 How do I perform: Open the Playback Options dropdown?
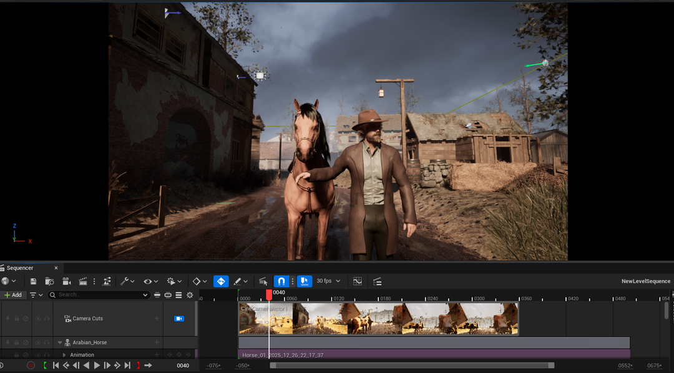pos(175,281)
